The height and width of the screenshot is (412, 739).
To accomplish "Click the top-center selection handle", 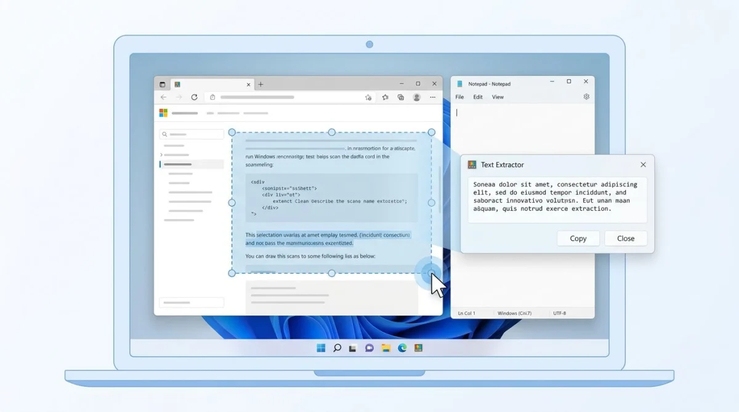I will pyautogui.click(x=331, y=132).
